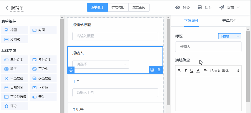Click the 请输入标题 input box
Viewport: 251px width, 113px height.
click(115, 36)
